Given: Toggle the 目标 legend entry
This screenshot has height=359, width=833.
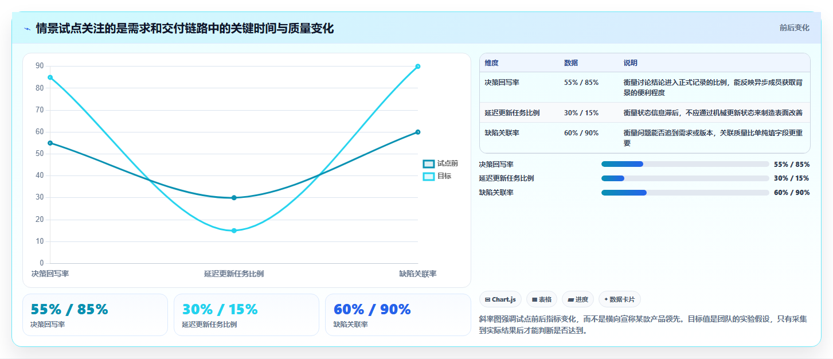Looking at the screenshot, I should click(437, 176).
